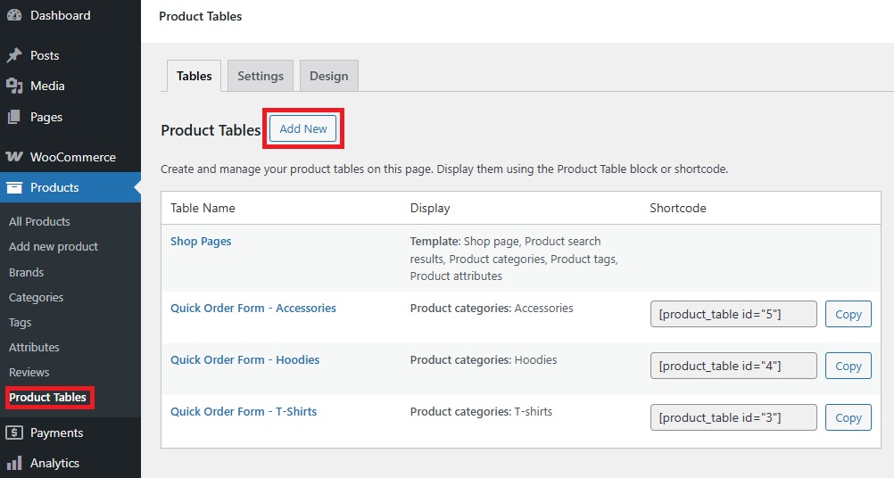Click the Products archive icon
The image size is (894, 478).
14,187
